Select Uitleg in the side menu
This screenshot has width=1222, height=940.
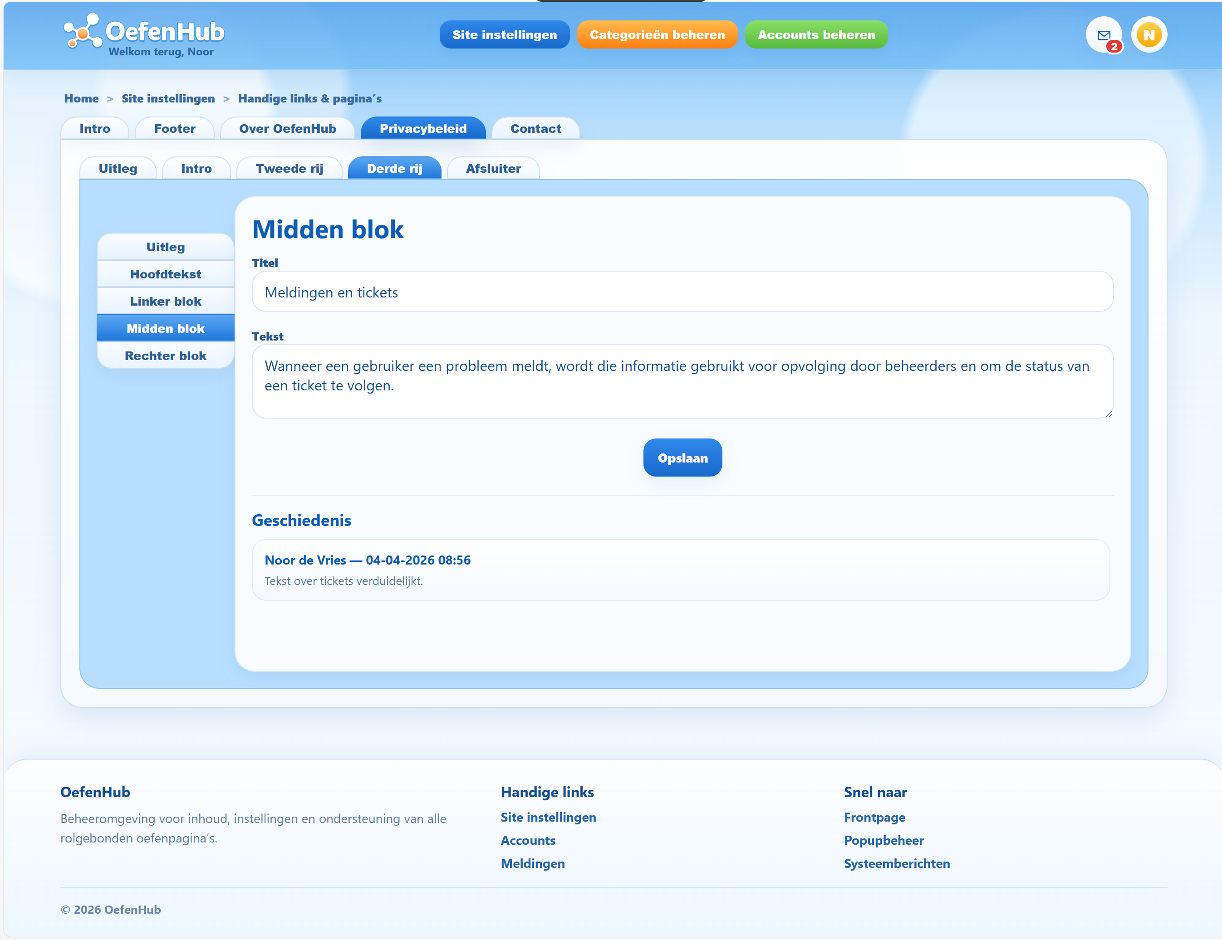tap(165, 247)
